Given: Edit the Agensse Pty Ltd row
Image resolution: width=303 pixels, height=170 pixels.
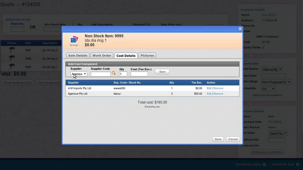Looking at the screenshot, I should (x=209, y=94).
